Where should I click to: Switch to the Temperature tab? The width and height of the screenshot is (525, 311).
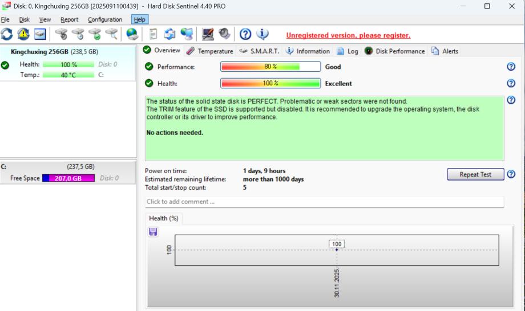(x=210, y=51)
